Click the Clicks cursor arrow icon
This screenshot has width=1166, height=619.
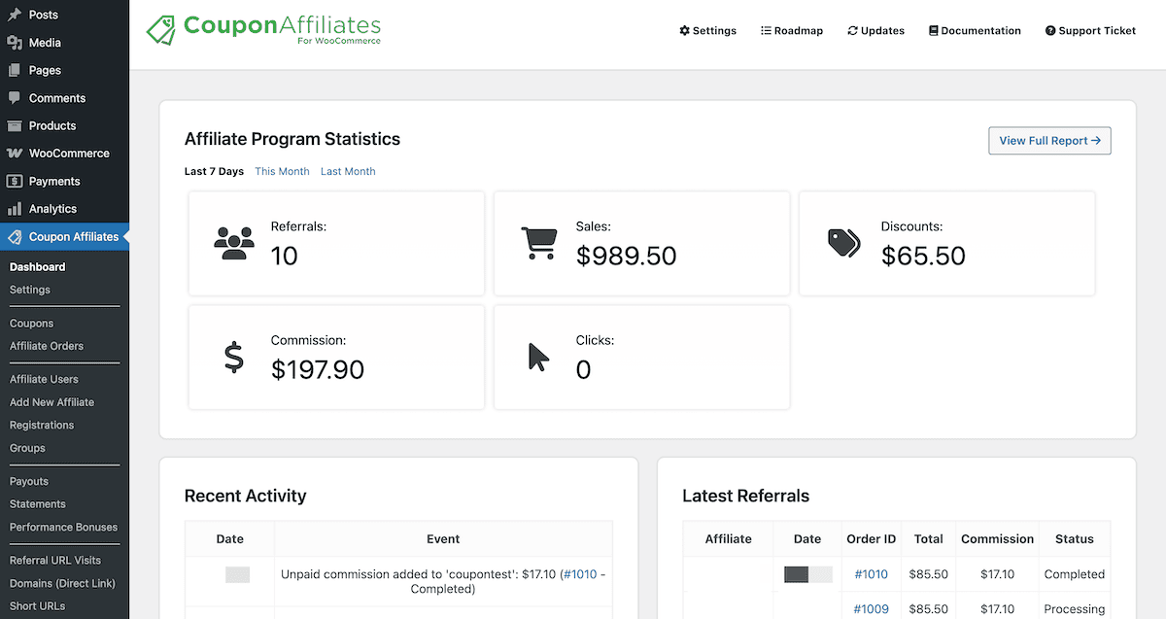tap(538, 358)
